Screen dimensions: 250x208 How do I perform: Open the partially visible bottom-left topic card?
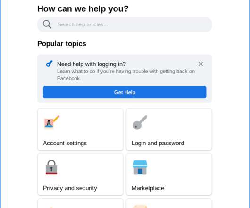tap(80, 203)
